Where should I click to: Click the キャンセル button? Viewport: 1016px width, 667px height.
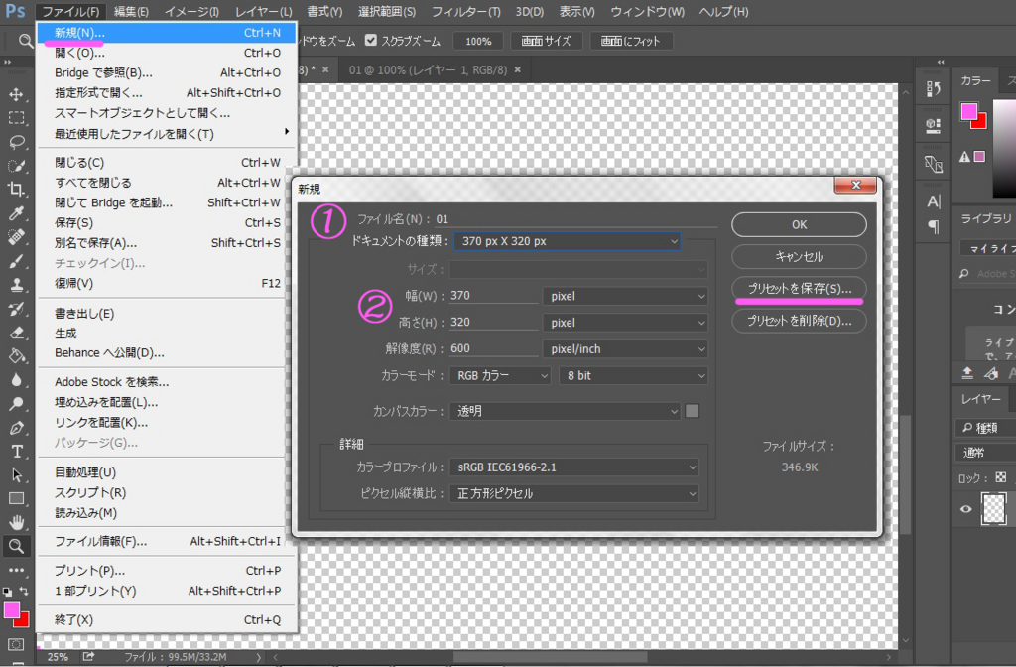point(799,257)
